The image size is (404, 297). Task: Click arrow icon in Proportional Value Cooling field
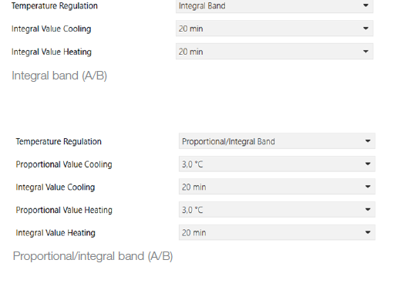tap(368, 164)
